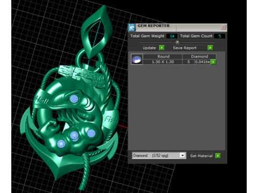Click the Save Report green arrow
Viewport: 258px width, 193px height.
pyautogui.click(x=210, y=48)
